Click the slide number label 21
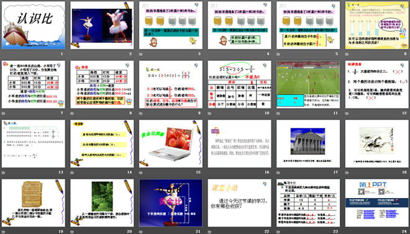This screenshot has height=234, width=410. coord(198,231)
